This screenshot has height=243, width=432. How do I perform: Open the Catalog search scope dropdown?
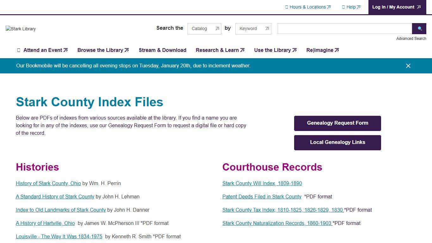click(204, 28)
